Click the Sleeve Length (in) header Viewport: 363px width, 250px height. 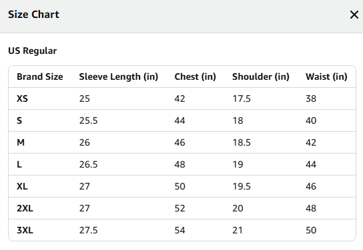pos(119,77)
